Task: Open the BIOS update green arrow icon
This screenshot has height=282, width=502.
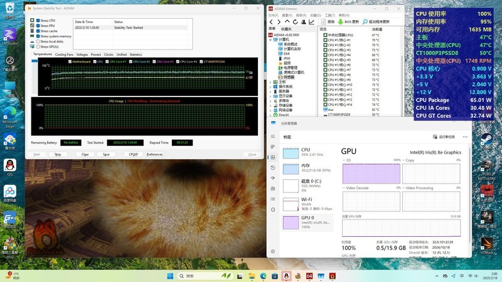Action: click(341, 22)
